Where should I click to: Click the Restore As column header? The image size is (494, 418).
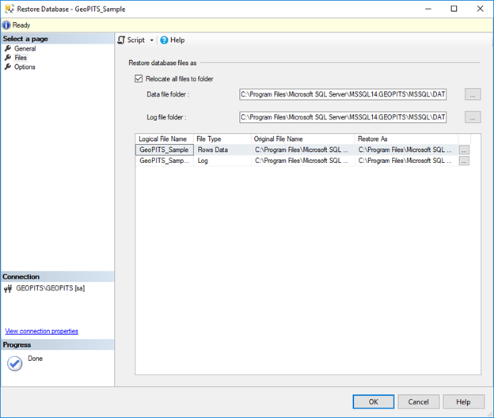tap(406, 139)
